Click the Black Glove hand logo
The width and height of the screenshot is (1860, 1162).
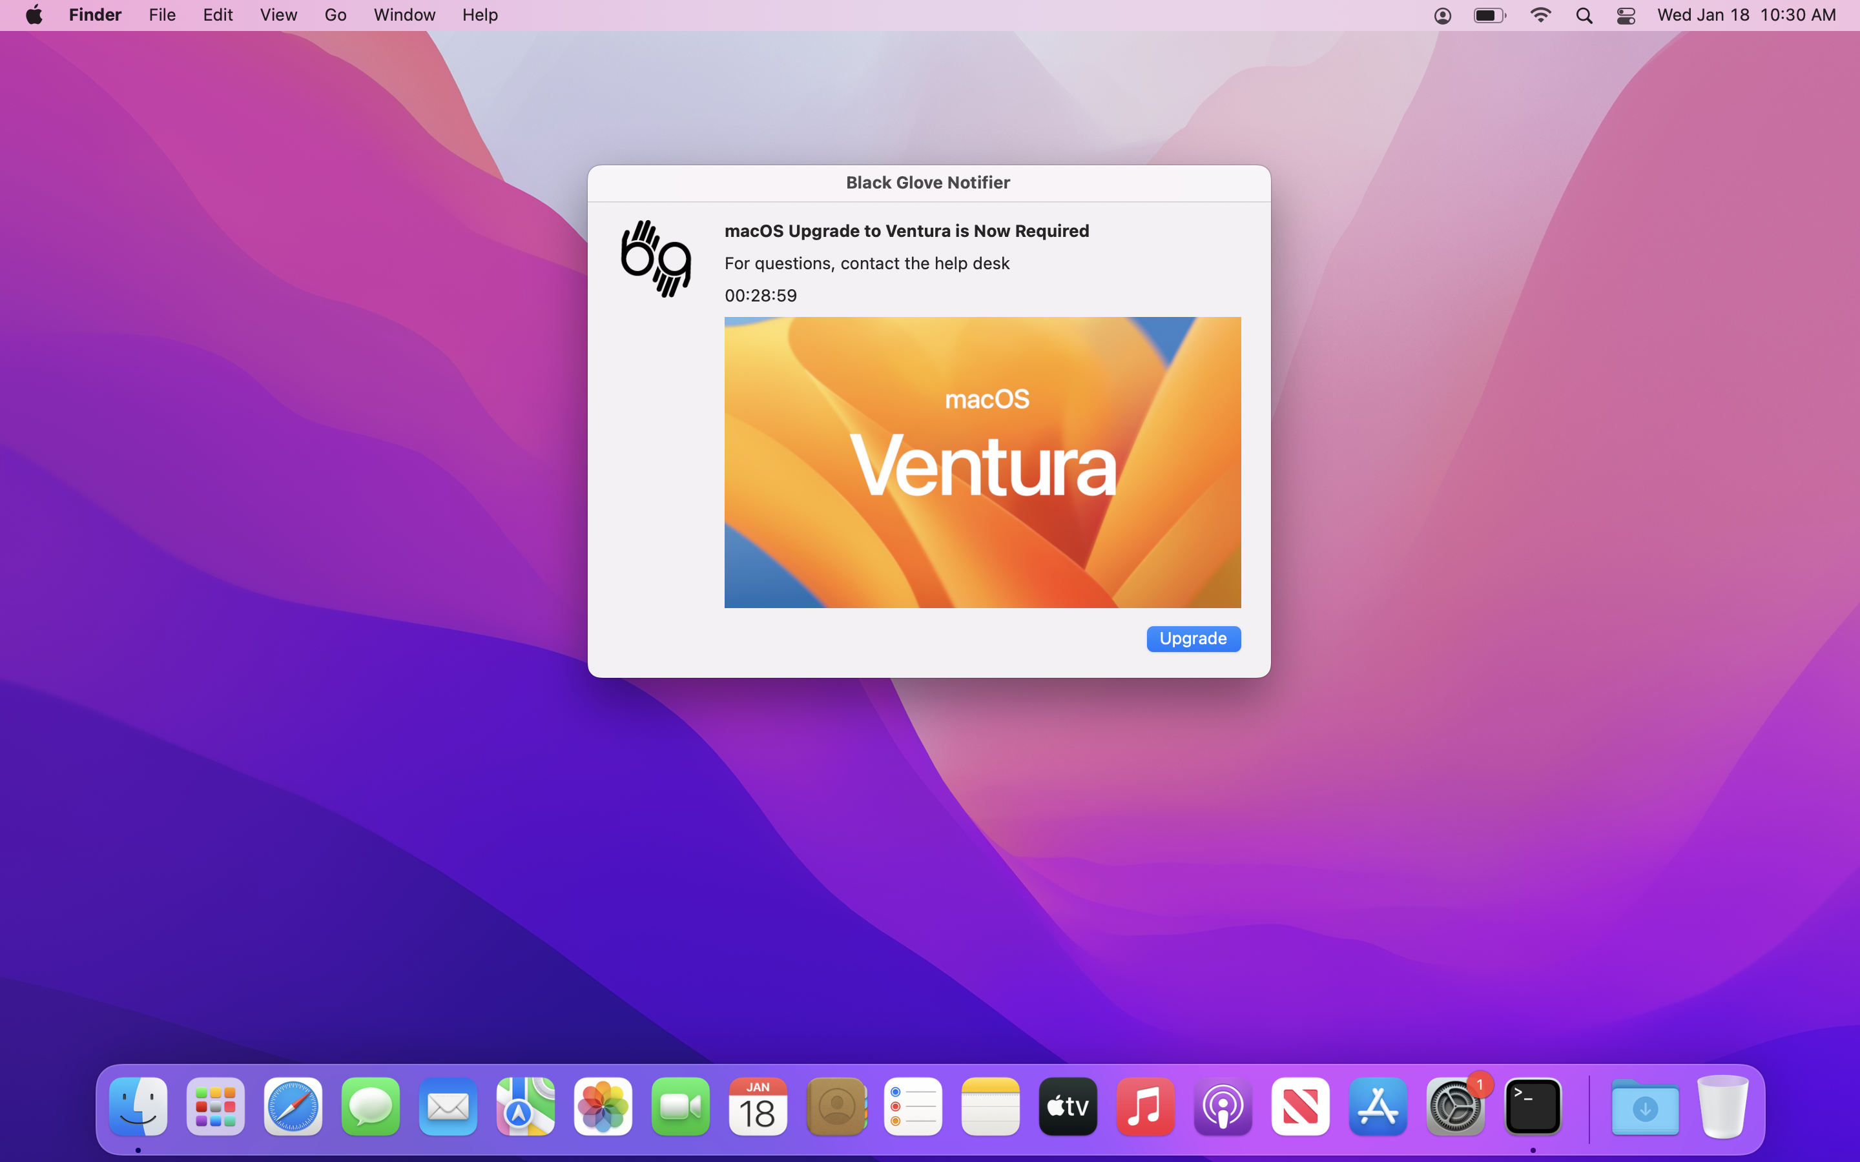(656, 259)
